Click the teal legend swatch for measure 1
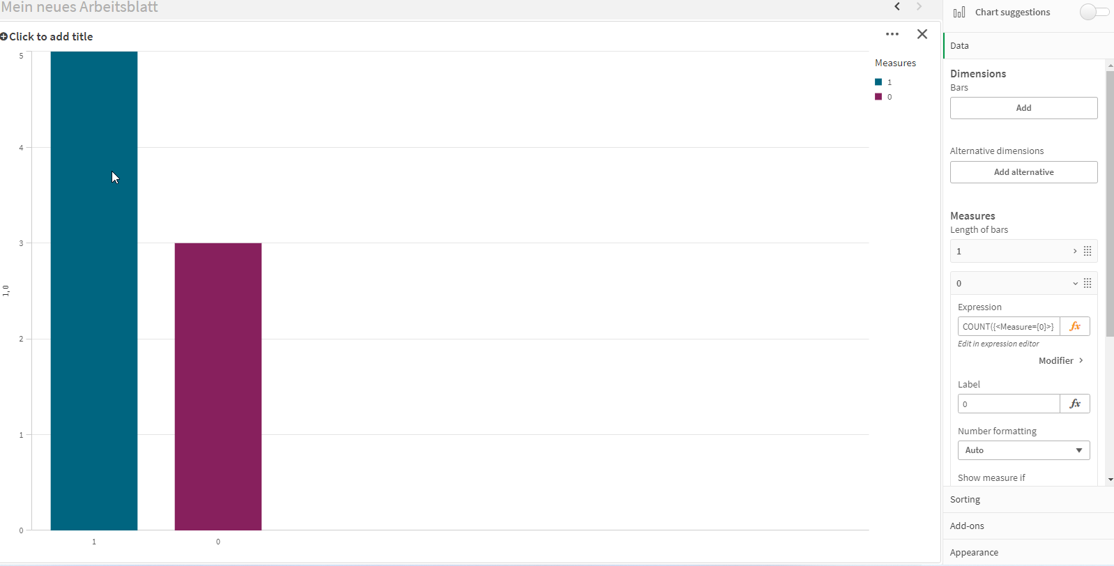1114x566 pixels. point(878,82)
